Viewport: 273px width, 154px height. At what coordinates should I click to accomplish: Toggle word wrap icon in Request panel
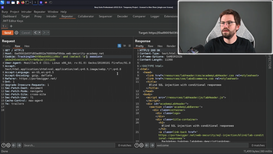[x=119, y=46]
